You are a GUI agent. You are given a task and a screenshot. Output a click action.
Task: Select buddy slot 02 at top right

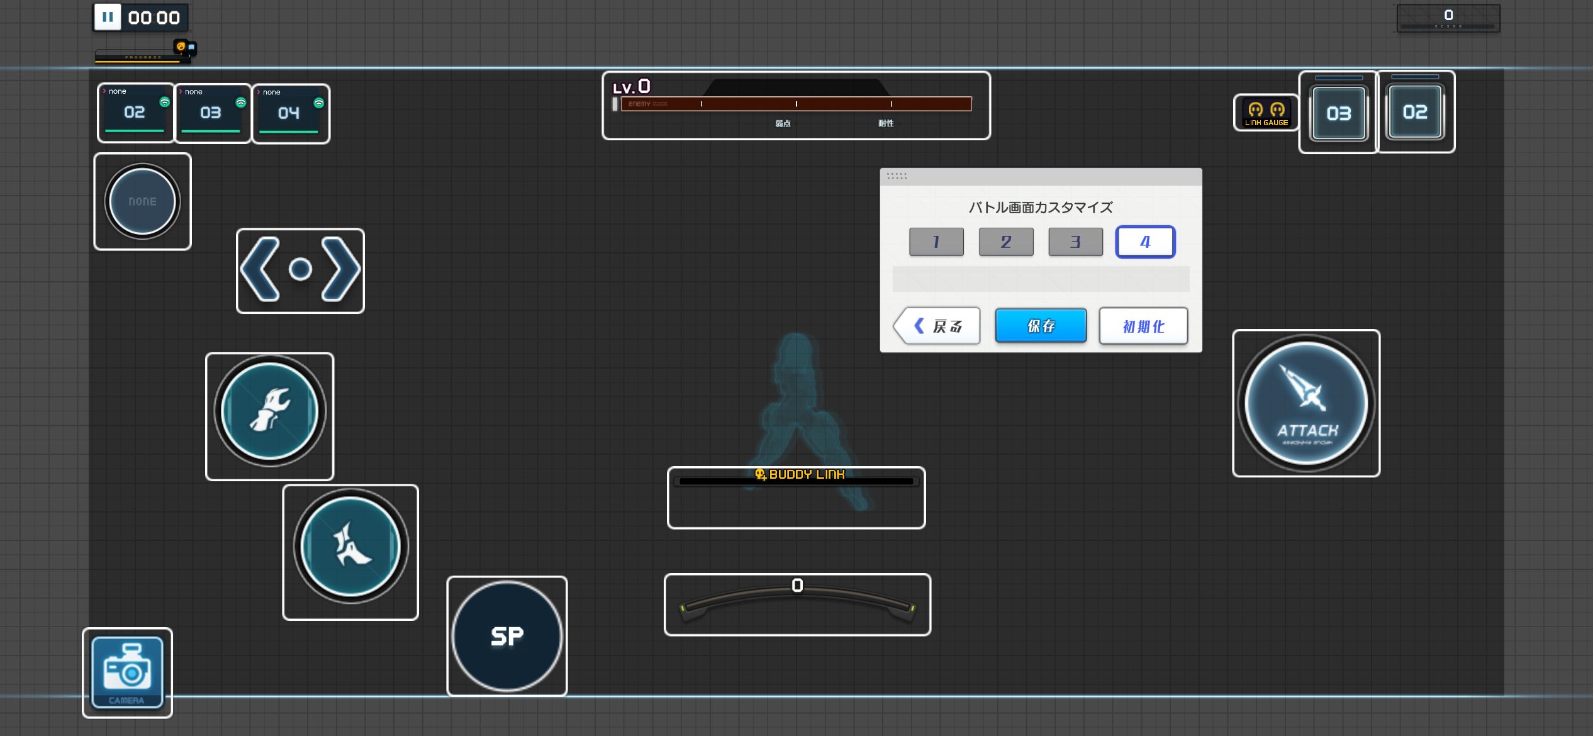(1415, 112)
